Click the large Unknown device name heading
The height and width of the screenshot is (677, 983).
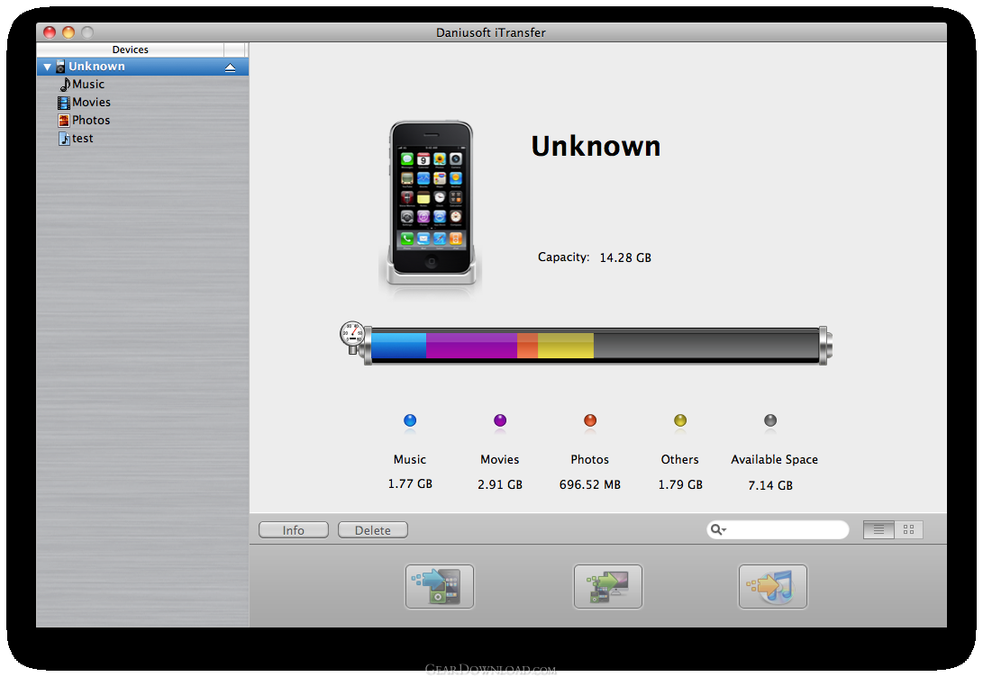(596, 146)
